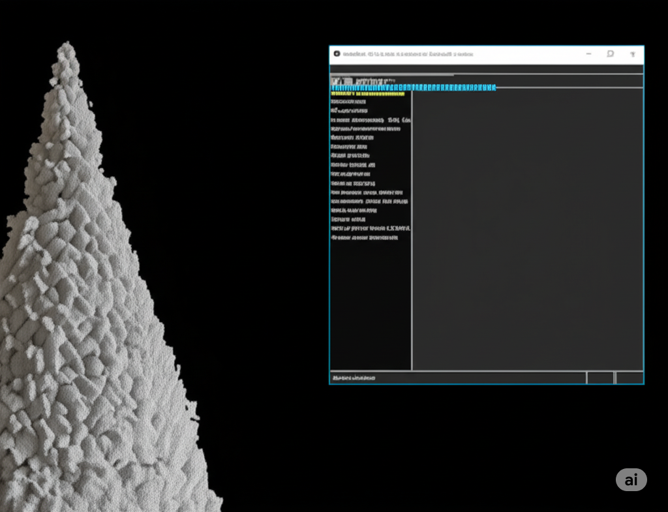The height and width of the screenshot is (512, 668).
Task: Click the speech-bubble icon in the title bar
Action: coord(610,53)
